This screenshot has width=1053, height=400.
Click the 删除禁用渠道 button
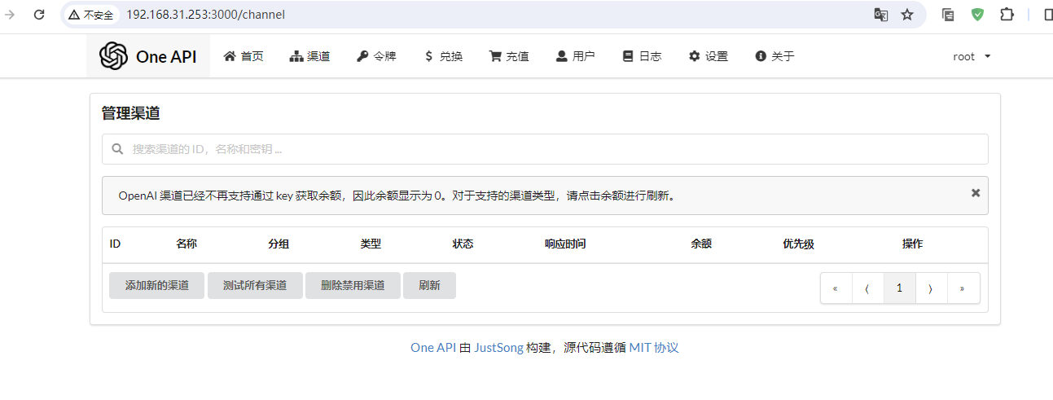(x=353, y=286)
